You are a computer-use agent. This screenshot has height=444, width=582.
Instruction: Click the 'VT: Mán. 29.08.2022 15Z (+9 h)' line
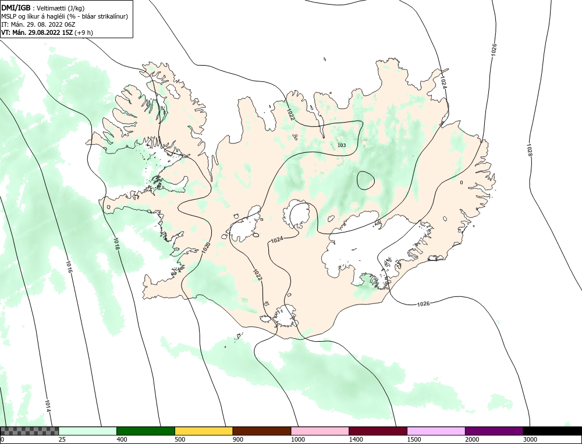point(47,32)
